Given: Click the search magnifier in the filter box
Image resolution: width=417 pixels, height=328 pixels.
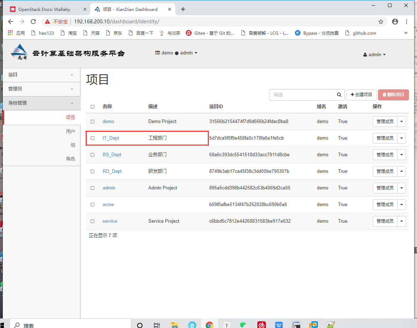Looking at the screenshot, I should (x=339, y=95).
